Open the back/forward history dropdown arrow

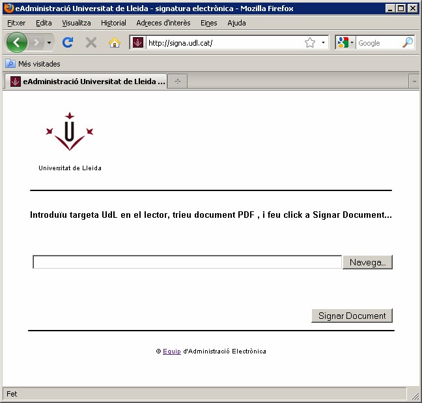tap(49, 42)
